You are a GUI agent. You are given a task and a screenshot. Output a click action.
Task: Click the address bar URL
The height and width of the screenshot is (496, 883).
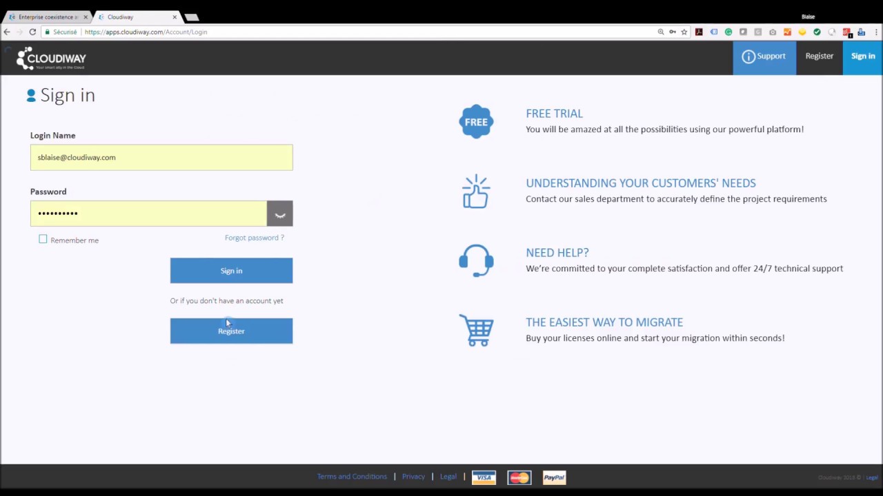tap(146, 32)
